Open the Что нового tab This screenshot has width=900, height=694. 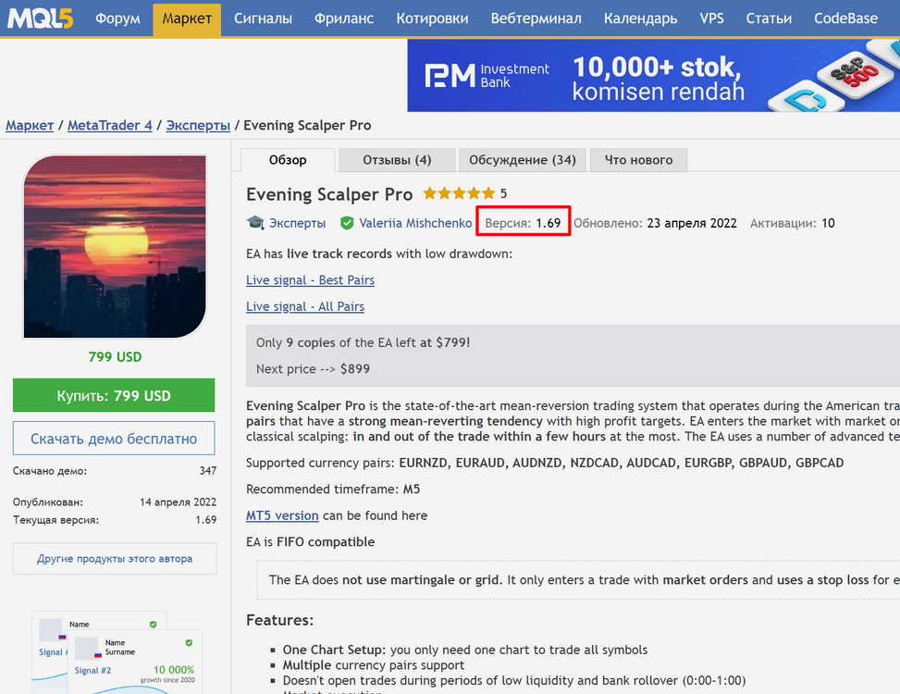coord(638,160)
